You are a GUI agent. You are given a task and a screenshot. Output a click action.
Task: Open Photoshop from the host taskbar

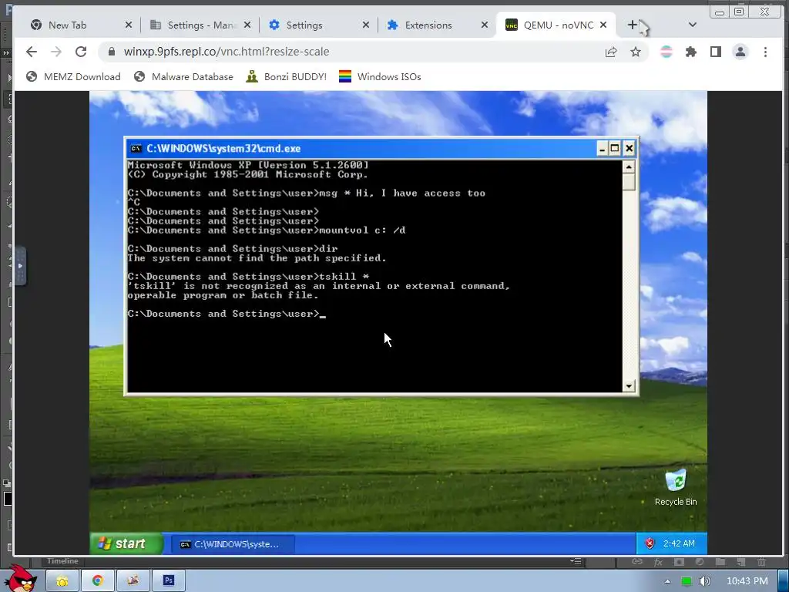point(169,581)
